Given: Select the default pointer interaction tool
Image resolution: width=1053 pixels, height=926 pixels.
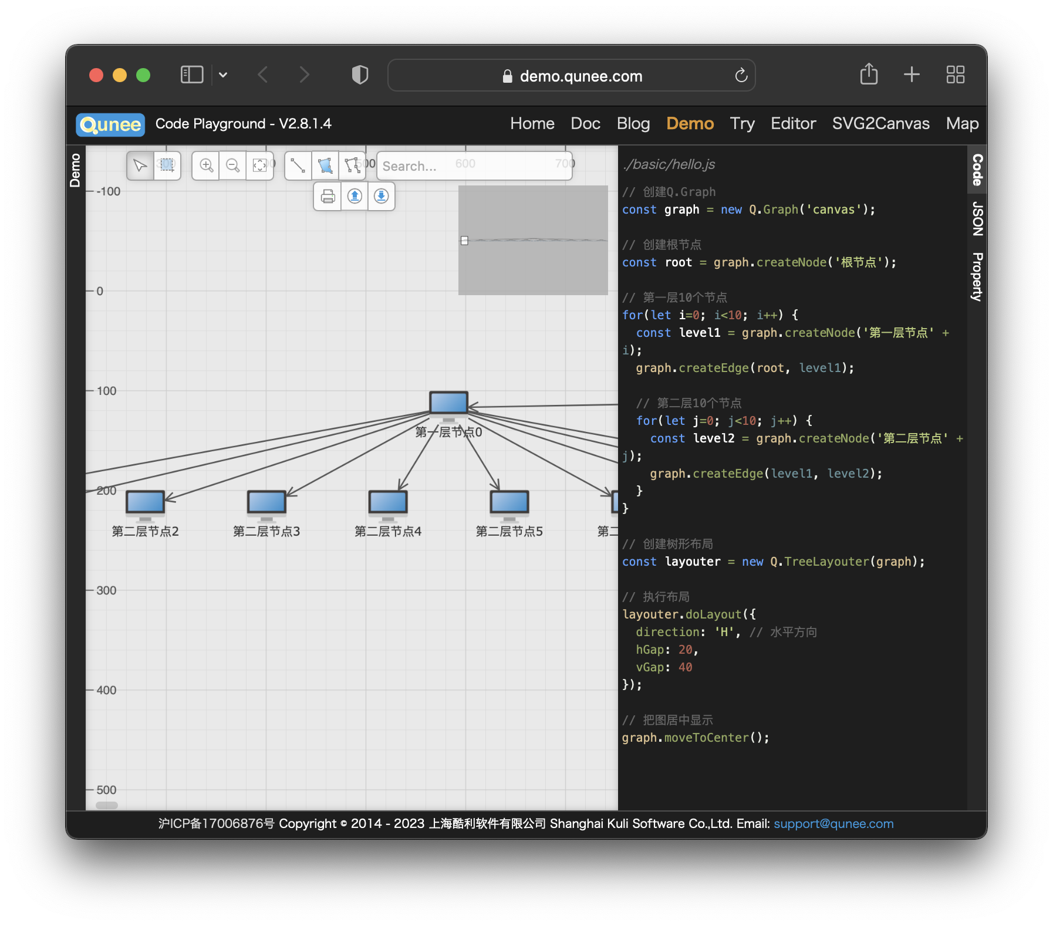Looking at the screenshot, I should (x=140, y=165).
